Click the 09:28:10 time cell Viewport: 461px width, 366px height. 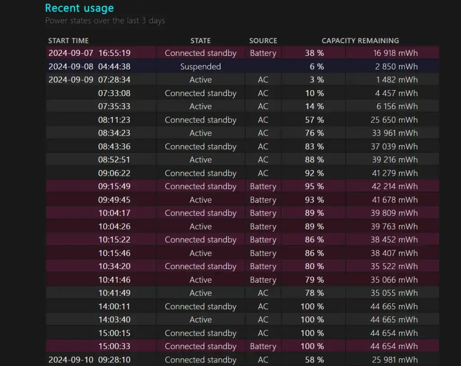(x=114, y=360)
